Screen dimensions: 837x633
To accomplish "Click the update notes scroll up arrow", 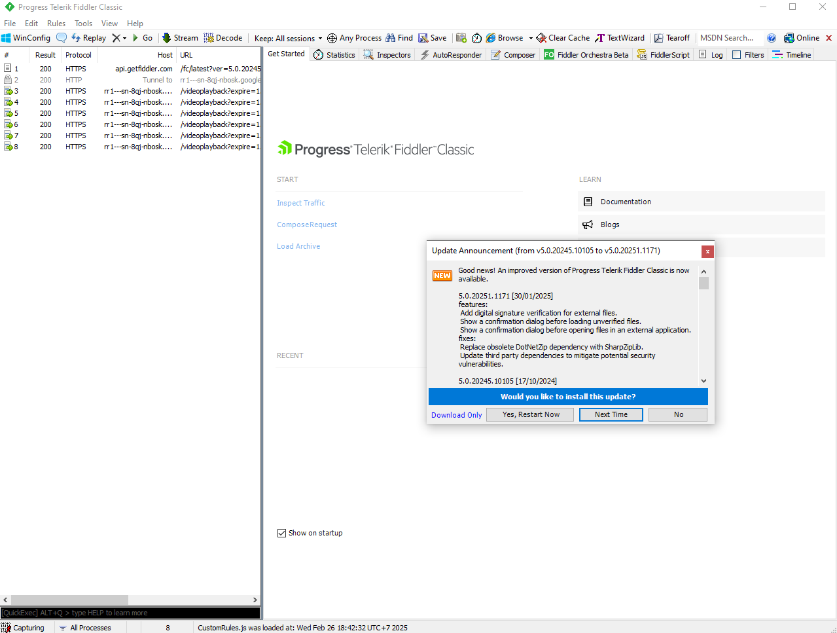I will click(703, 271).
